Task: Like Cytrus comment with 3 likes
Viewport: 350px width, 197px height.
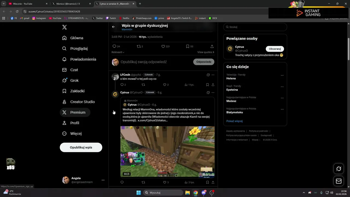Action: pyautogui.click(x=166, y=182)
